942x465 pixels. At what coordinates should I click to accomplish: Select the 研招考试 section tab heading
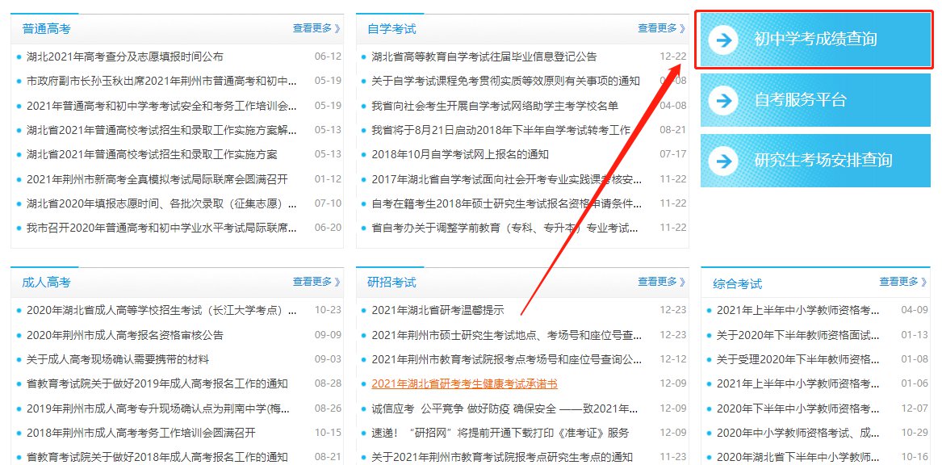(x=391, y=283)
